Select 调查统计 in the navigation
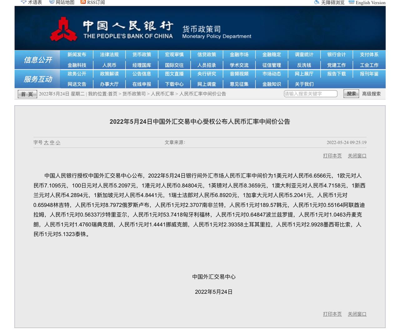The image size is (400, 334). tap(304, 55)
